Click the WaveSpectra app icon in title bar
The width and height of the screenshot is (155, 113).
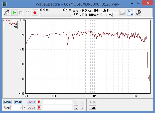point(4,4)
